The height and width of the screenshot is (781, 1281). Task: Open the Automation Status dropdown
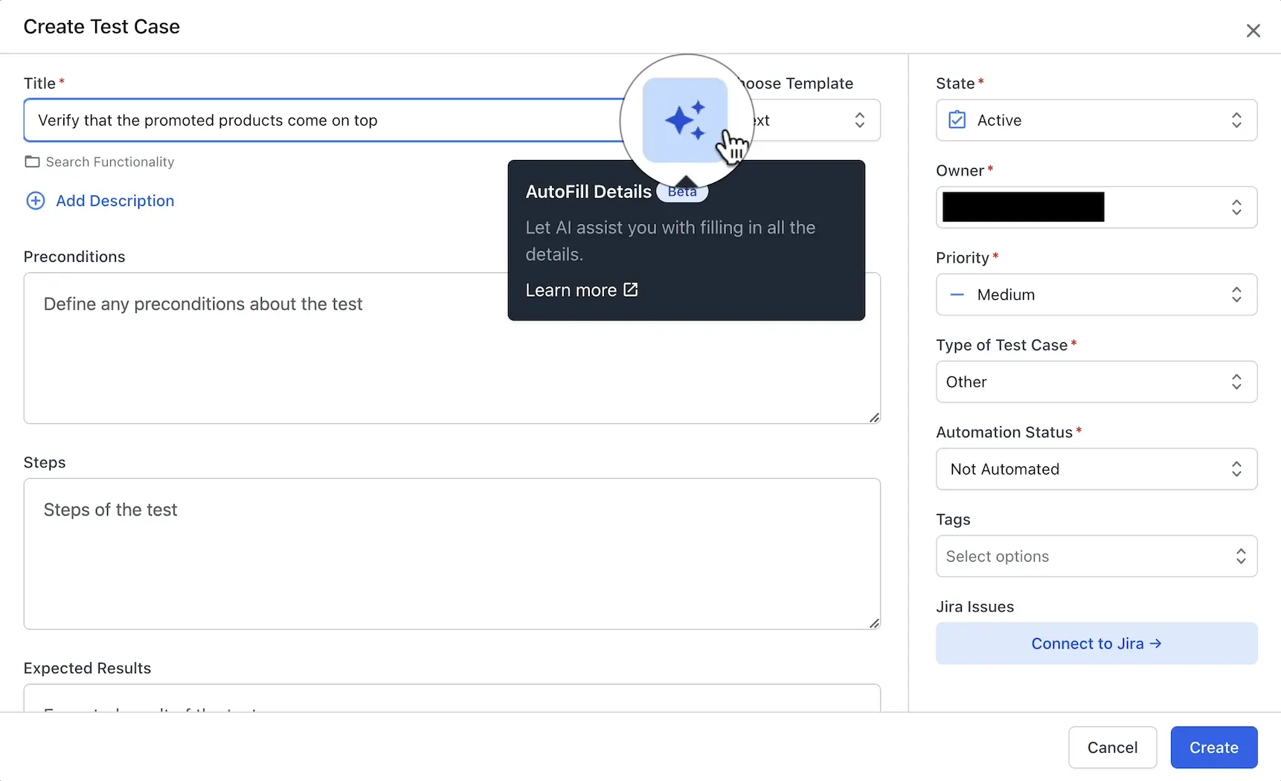coord(1096,469)
